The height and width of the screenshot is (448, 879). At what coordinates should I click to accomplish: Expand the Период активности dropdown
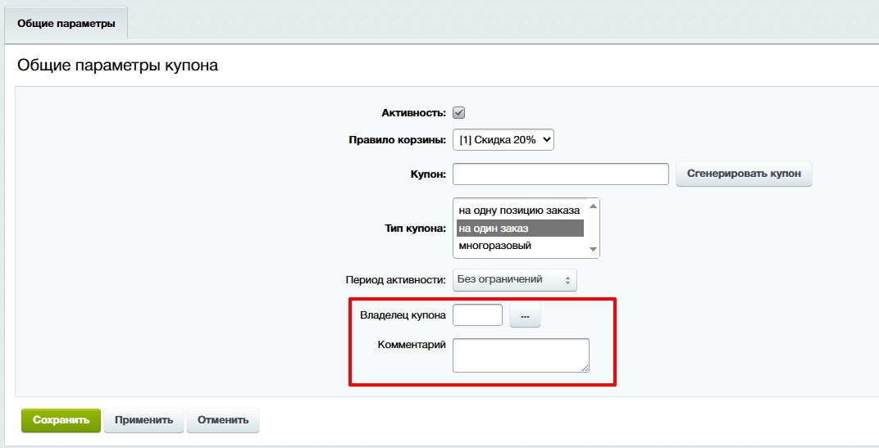point(515,280)
